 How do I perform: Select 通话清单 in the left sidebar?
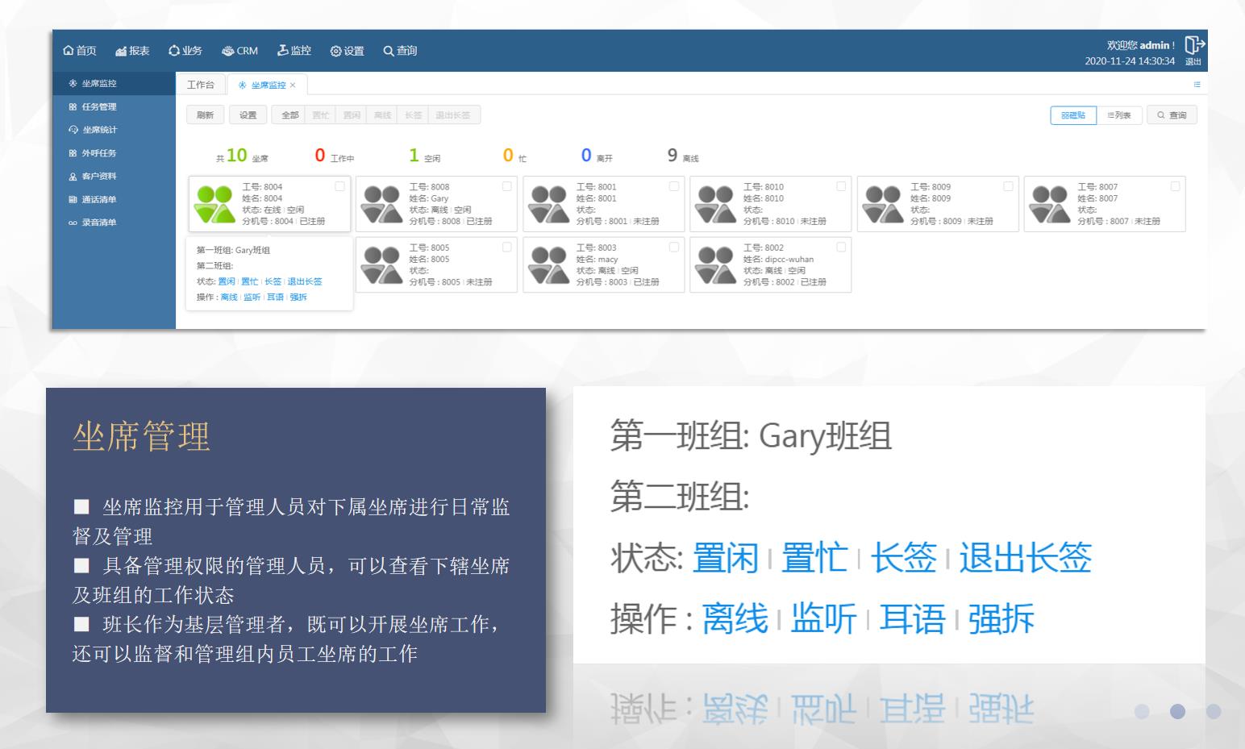(114, 199)
